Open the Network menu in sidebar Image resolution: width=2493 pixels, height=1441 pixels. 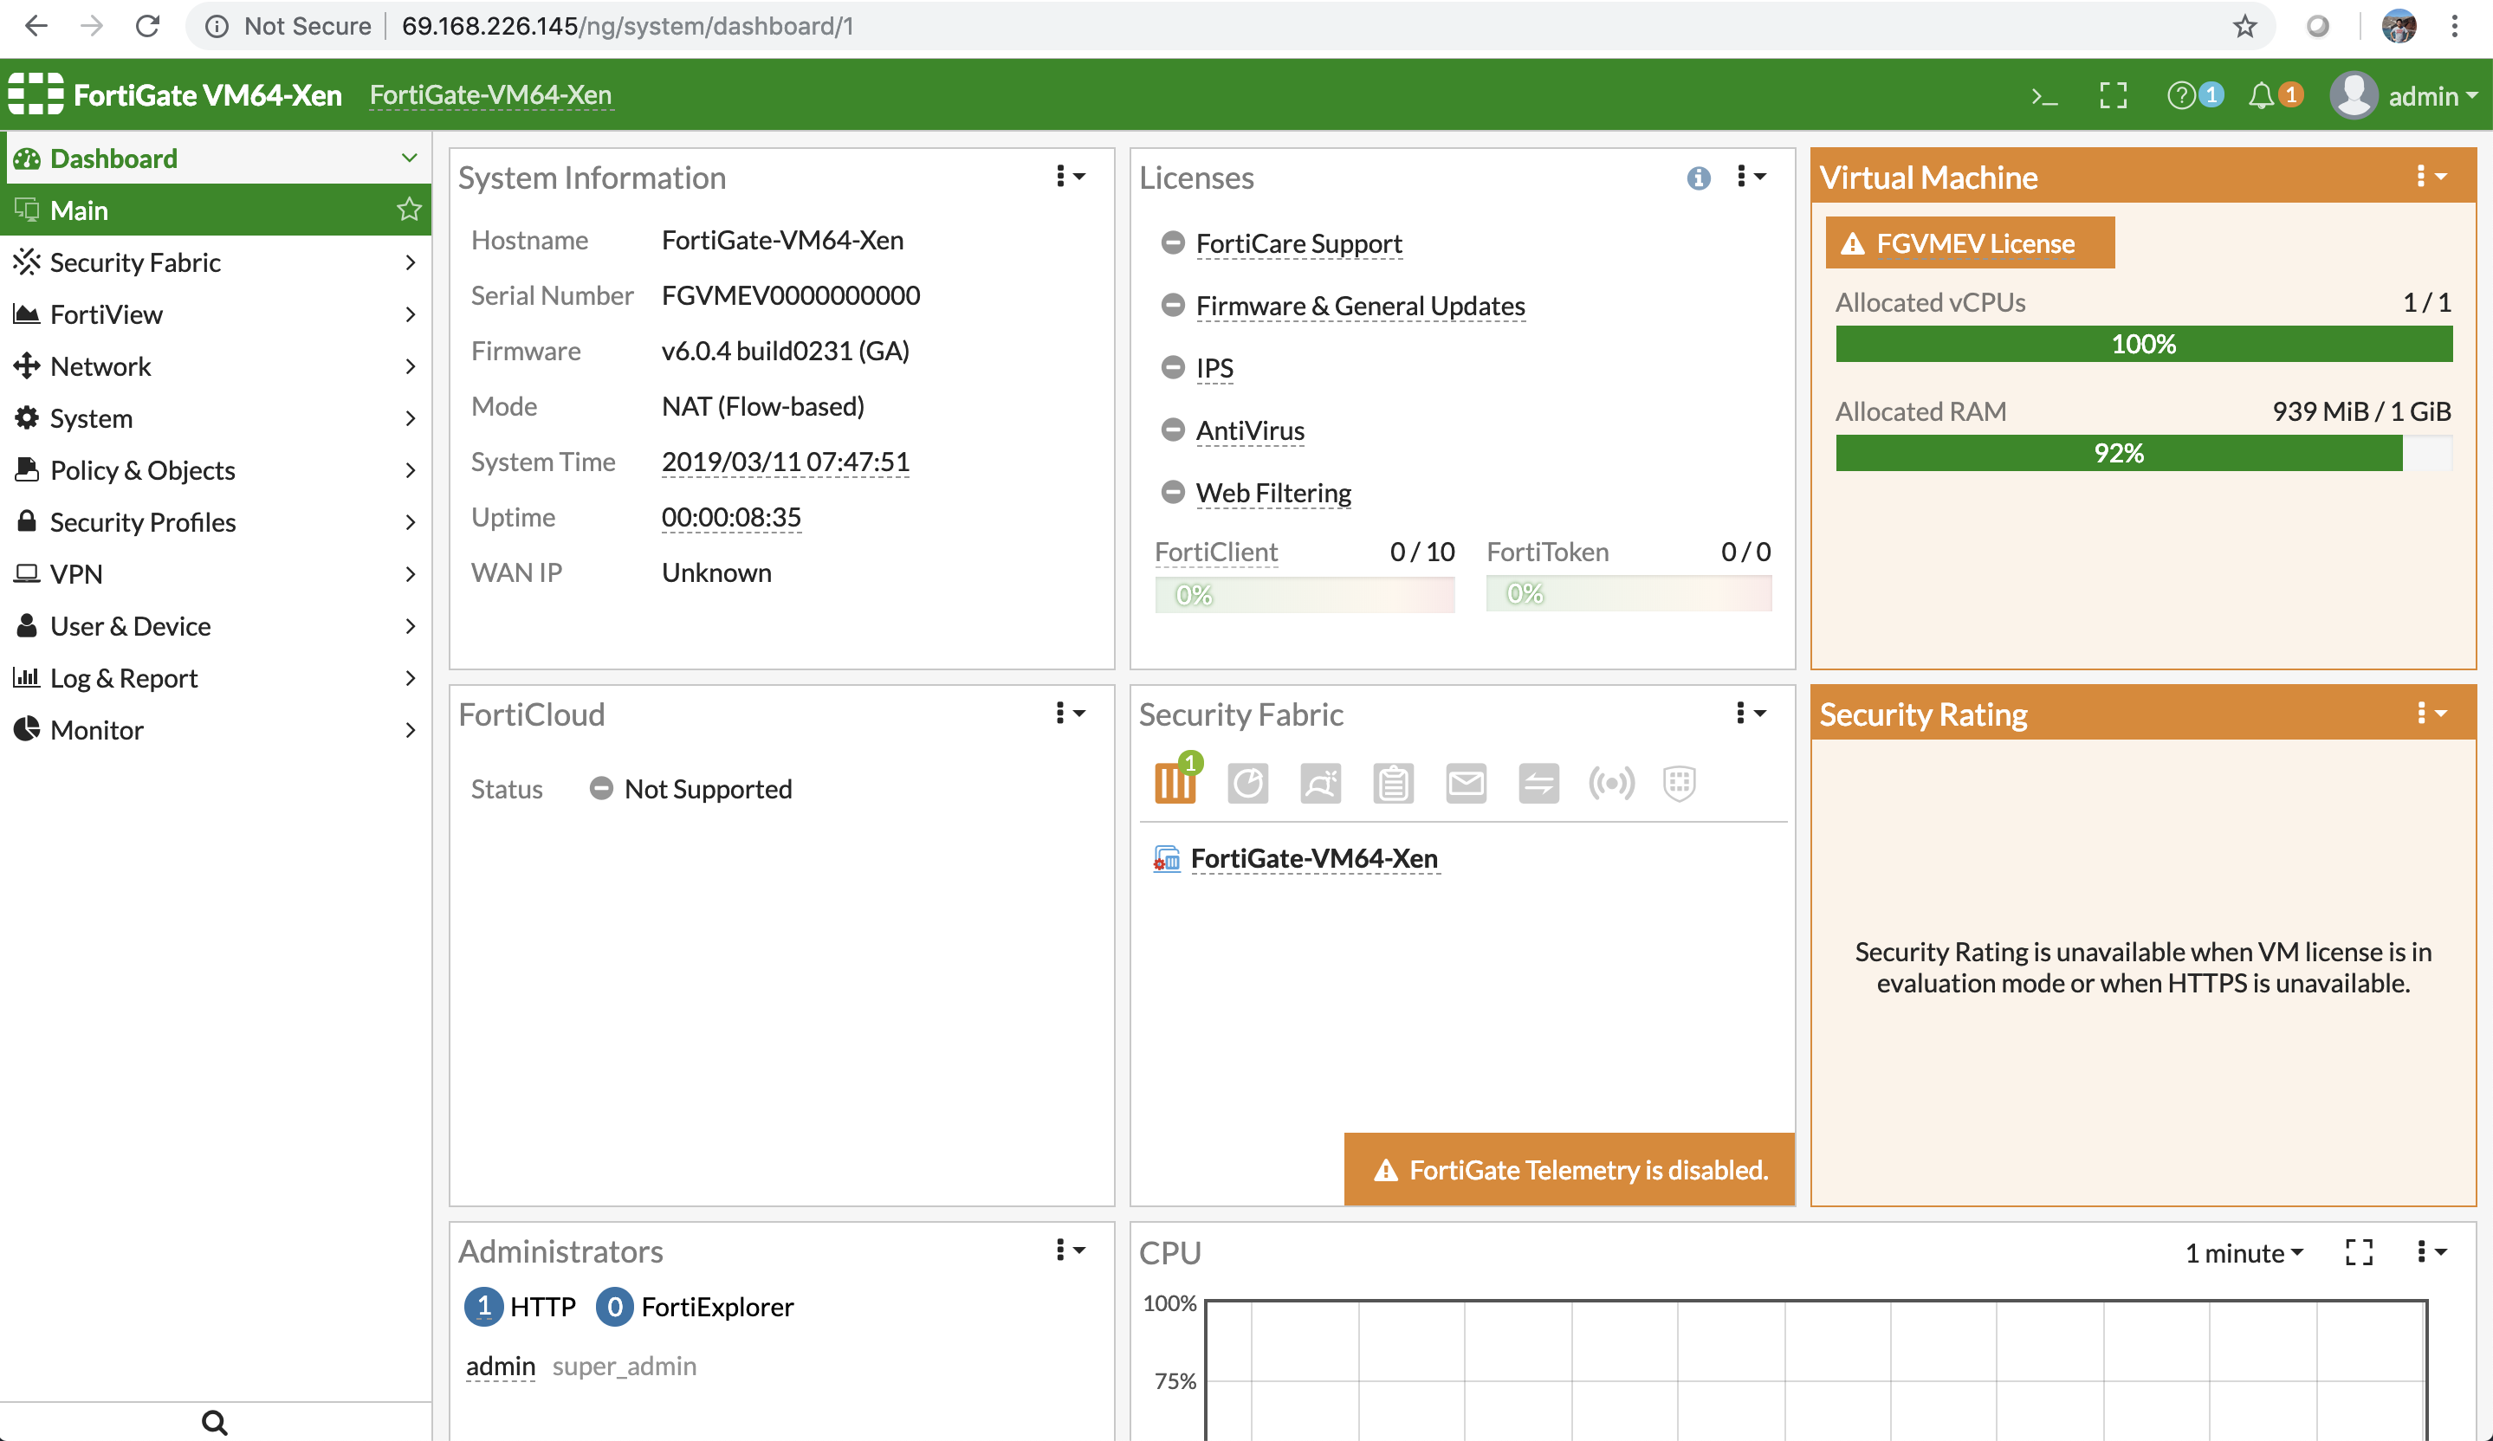point(215,365)
